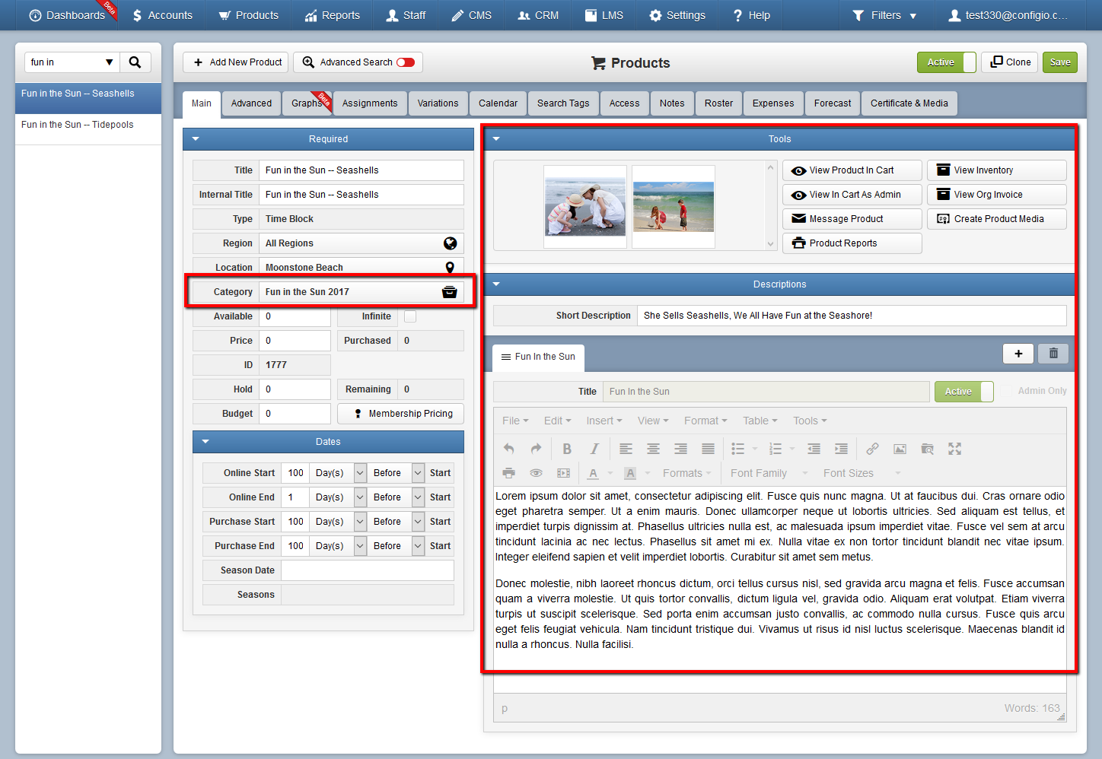Click Add New Product button
This screenshot has height=759, width=1102.
236,62
